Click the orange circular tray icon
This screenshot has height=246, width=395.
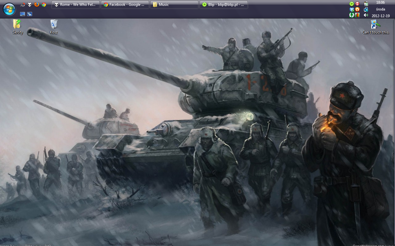tap(357, 9)
